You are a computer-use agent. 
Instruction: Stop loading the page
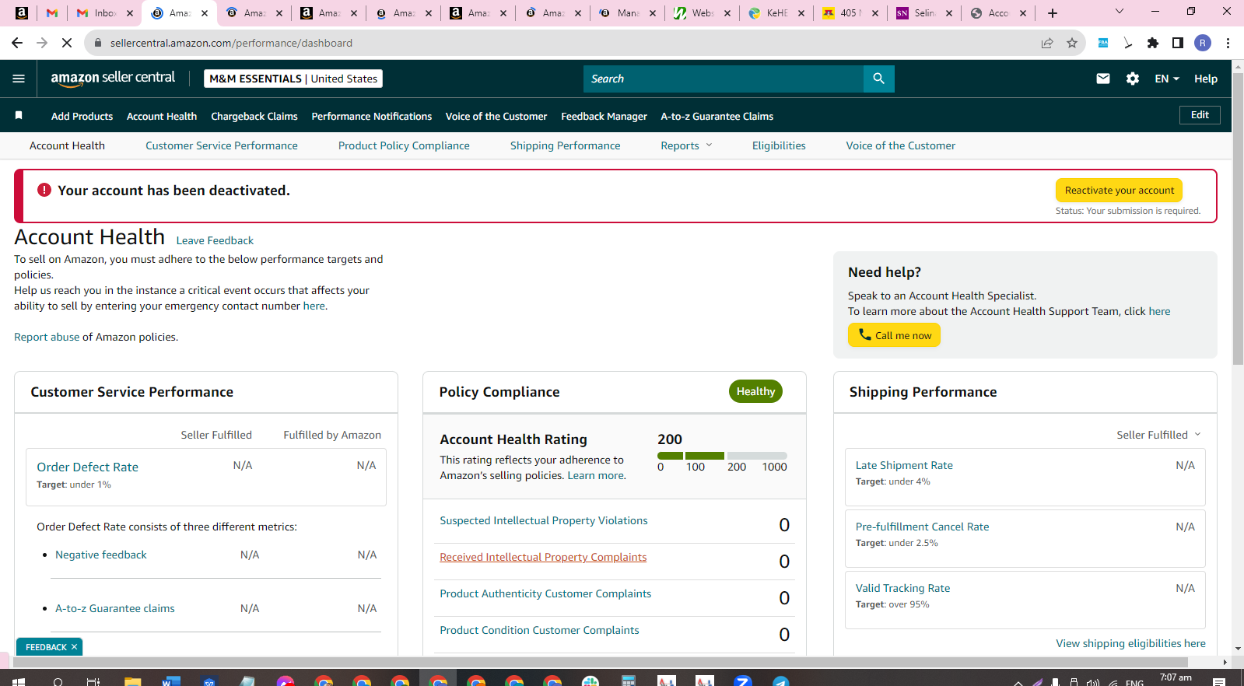coord(67,43)
